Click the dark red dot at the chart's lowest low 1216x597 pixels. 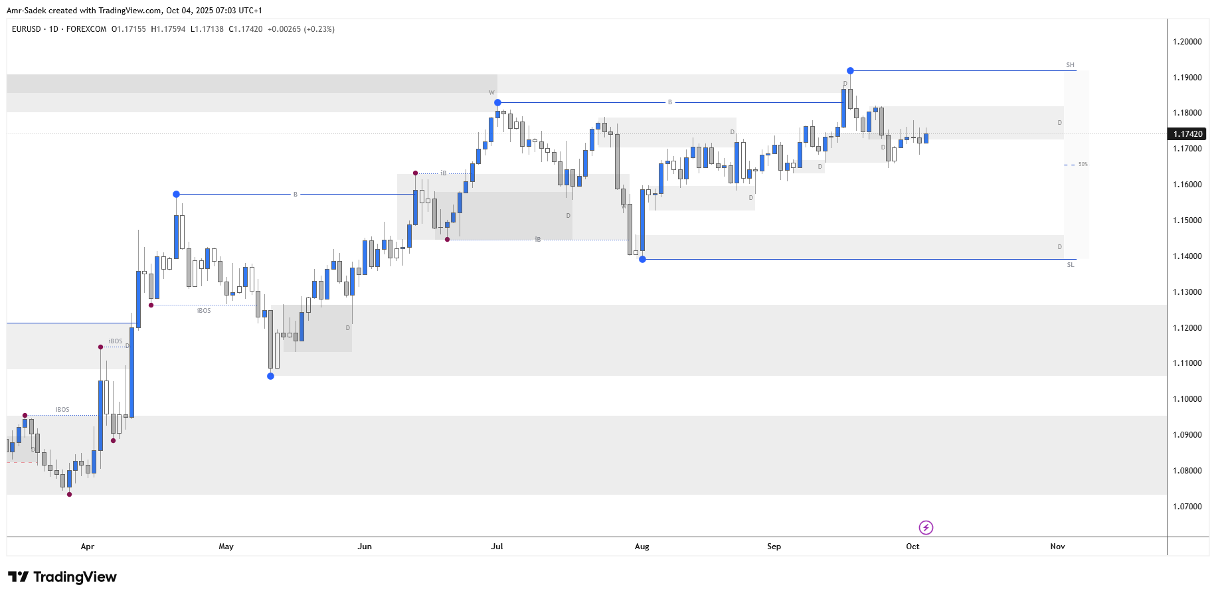pos(69,494)
